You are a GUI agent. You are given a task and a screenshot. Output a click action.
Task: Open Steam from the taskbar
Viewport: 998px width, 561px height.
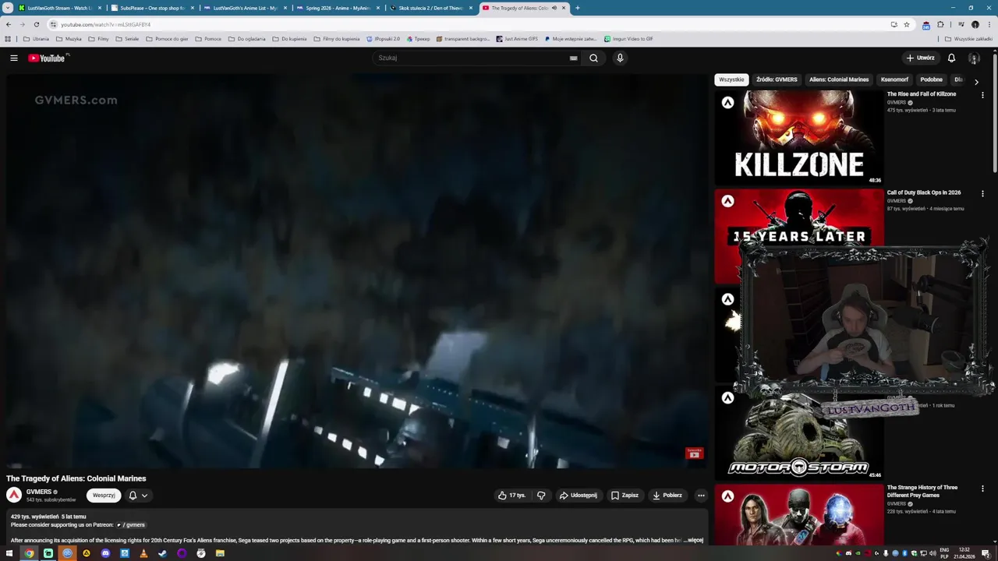(x=162, y=553)
